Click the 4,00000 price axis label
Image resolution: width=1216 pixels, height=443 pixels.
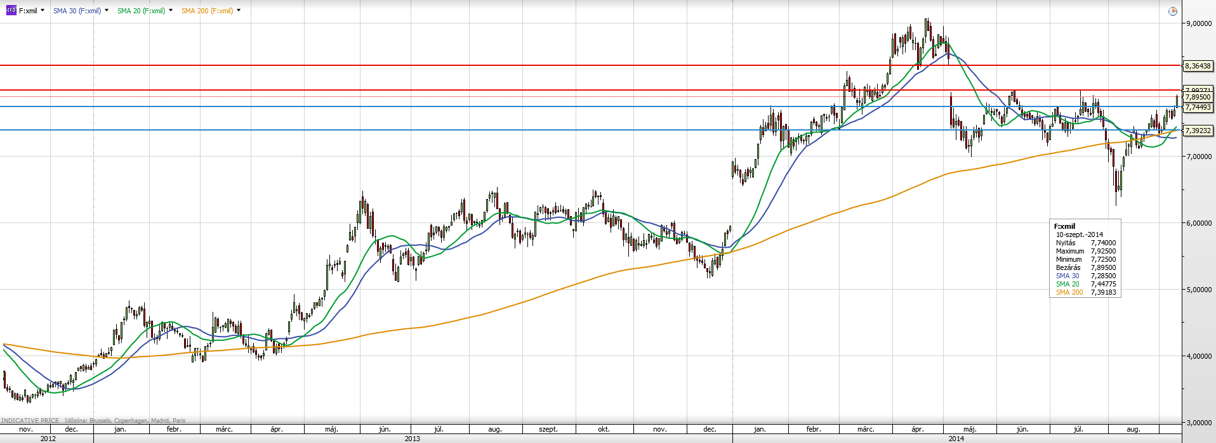1198,356
